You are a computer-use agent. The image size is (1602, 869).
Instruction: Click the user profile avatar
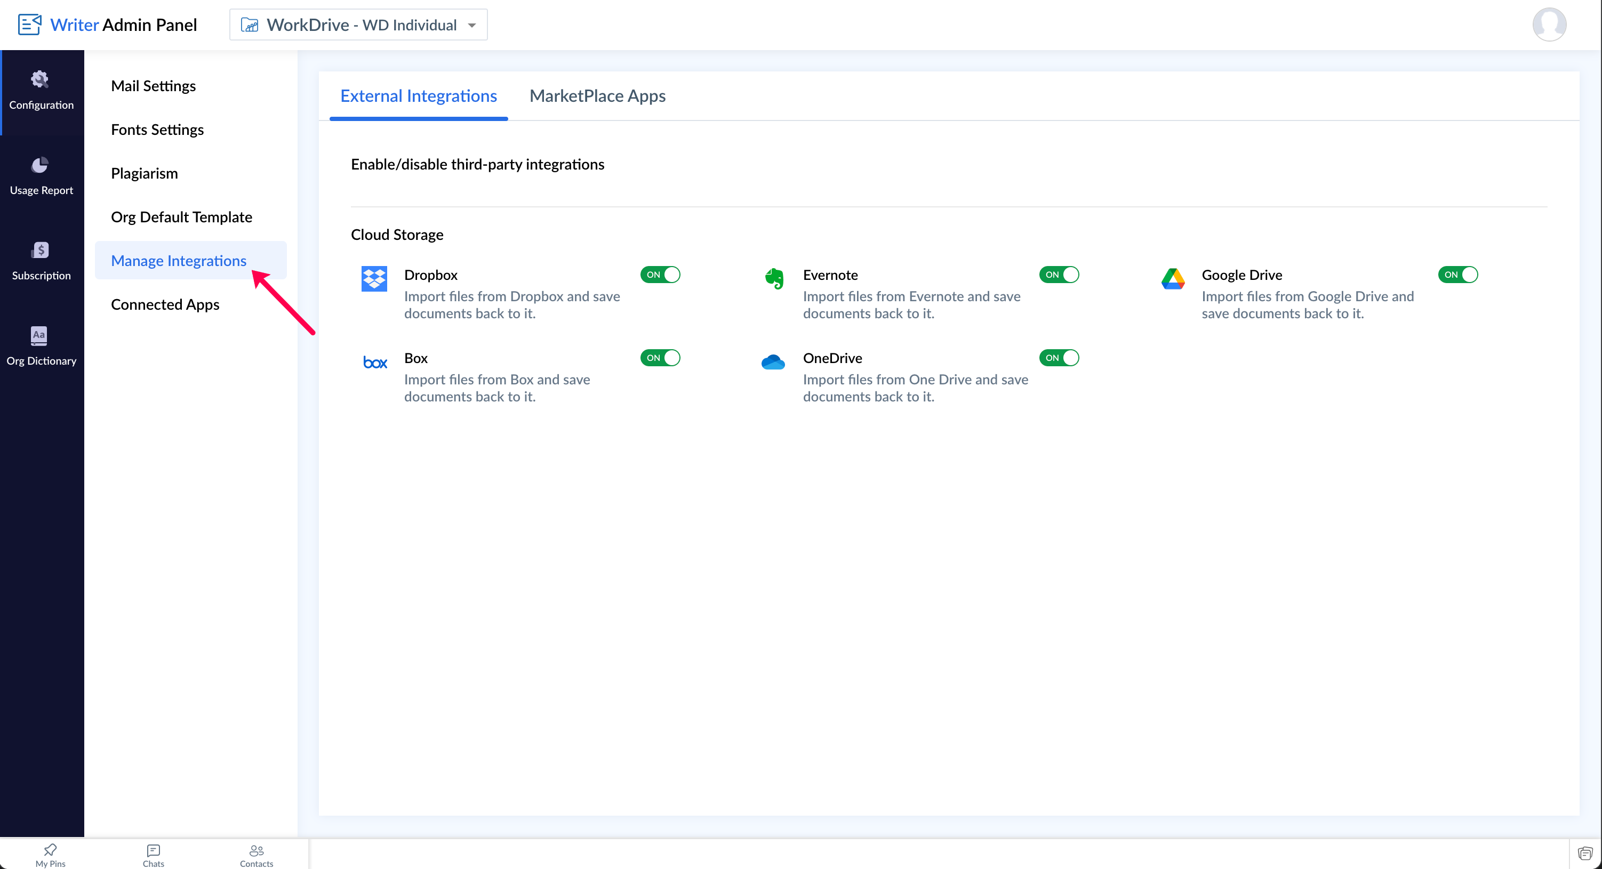point(1549,25)
